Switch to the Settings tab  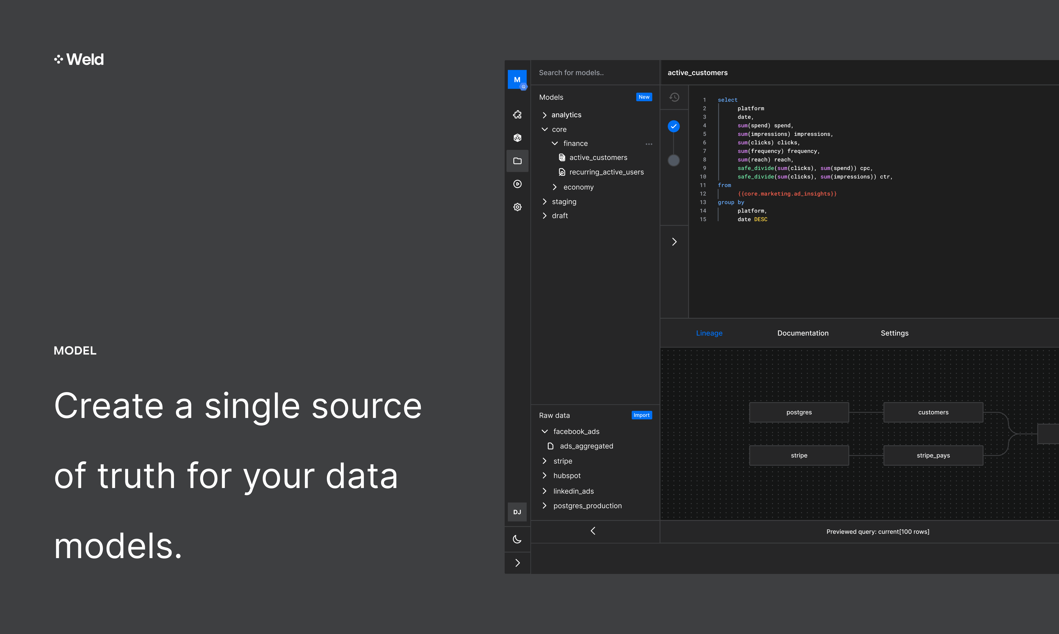pyautogui.click(x=894, y=333)
